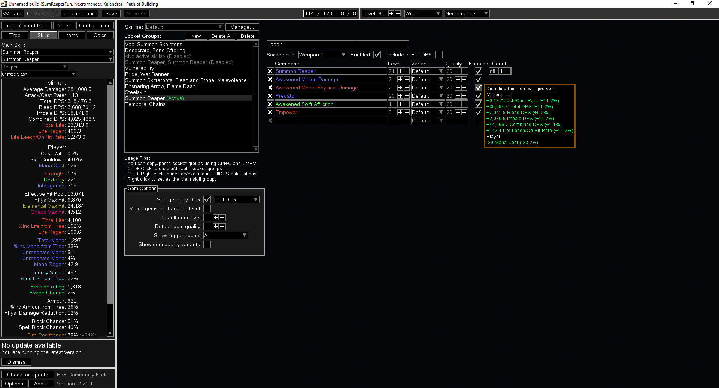Open the Socketed in Weapon 1 dropdown
Viewport: 719px width, 388px height.
322,55
